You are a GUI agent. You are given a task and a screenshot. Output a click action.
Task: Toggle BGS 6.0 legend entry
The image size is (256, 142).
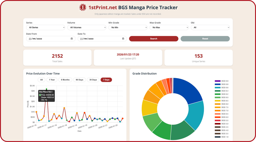click(221, 117)
